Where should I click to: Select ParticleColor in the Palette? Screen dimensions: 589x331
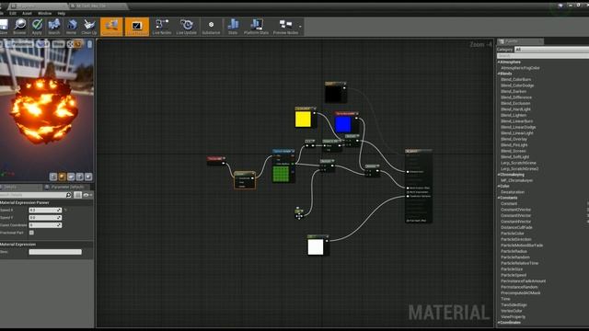click(512, 234)
